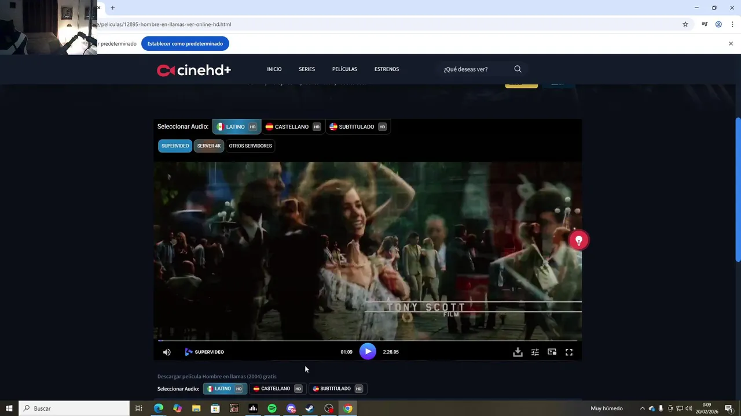Select SUBTITULADO audio below the player
The width and height of the screenshot is (741, 416).
point(338,389)
